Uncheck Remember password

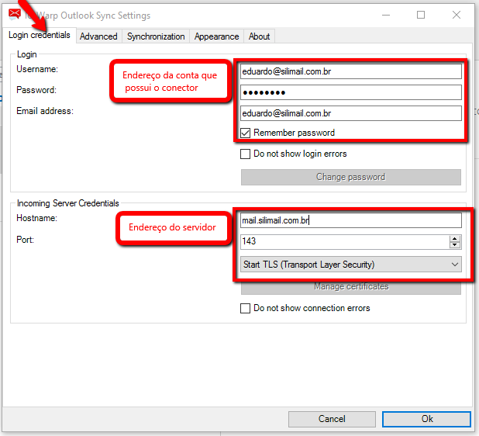(x=245, y=133)
